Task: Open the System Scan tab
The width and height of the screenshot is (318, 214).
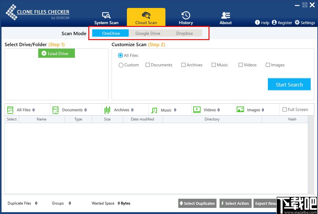Action: pyautogui.click(x=106, y=18)
